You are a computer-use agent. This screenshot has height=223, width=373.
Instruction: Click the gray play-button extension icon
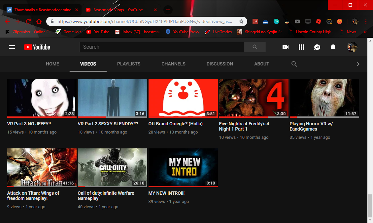(x=297, y=22)
